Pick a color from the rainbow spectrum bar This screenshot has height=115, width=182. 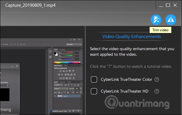click(x=67, y=63)
